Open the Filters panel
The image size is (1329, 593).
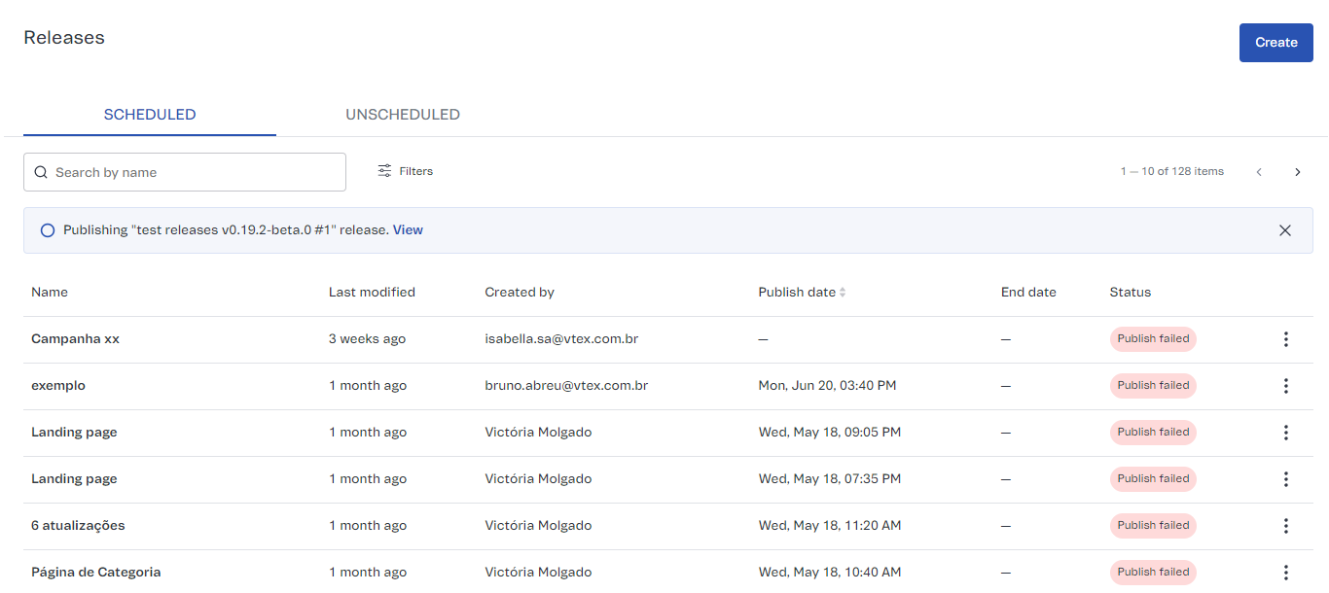click(406, 171)
